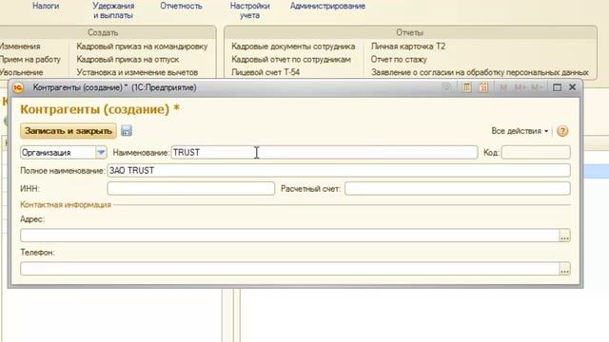The height and width of the screenshot is (342, 609).
Task: Open the Администрирование section
Action: pos(327,7)
